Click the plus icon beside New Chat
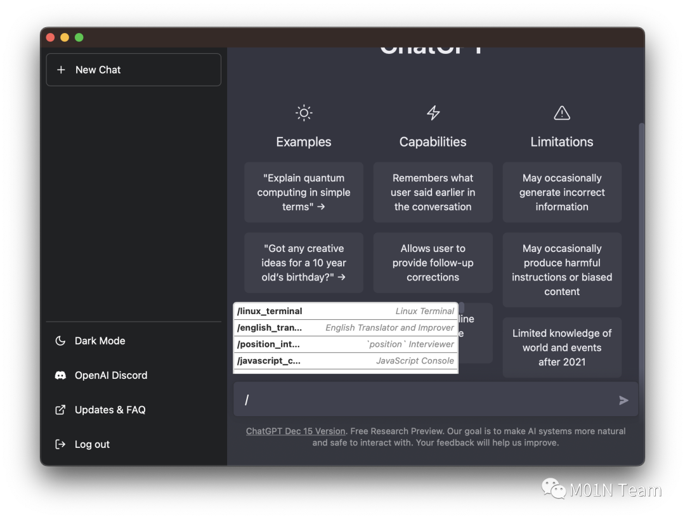Image resolution: width=685 pixels, height=519 pixels. (x=61, y=70)
